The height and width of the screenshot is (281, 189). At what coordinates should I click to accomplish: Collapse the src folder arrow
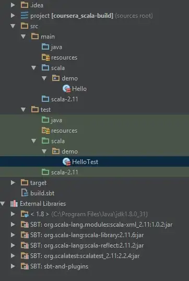pyautogui.click(x=13, y=26)
